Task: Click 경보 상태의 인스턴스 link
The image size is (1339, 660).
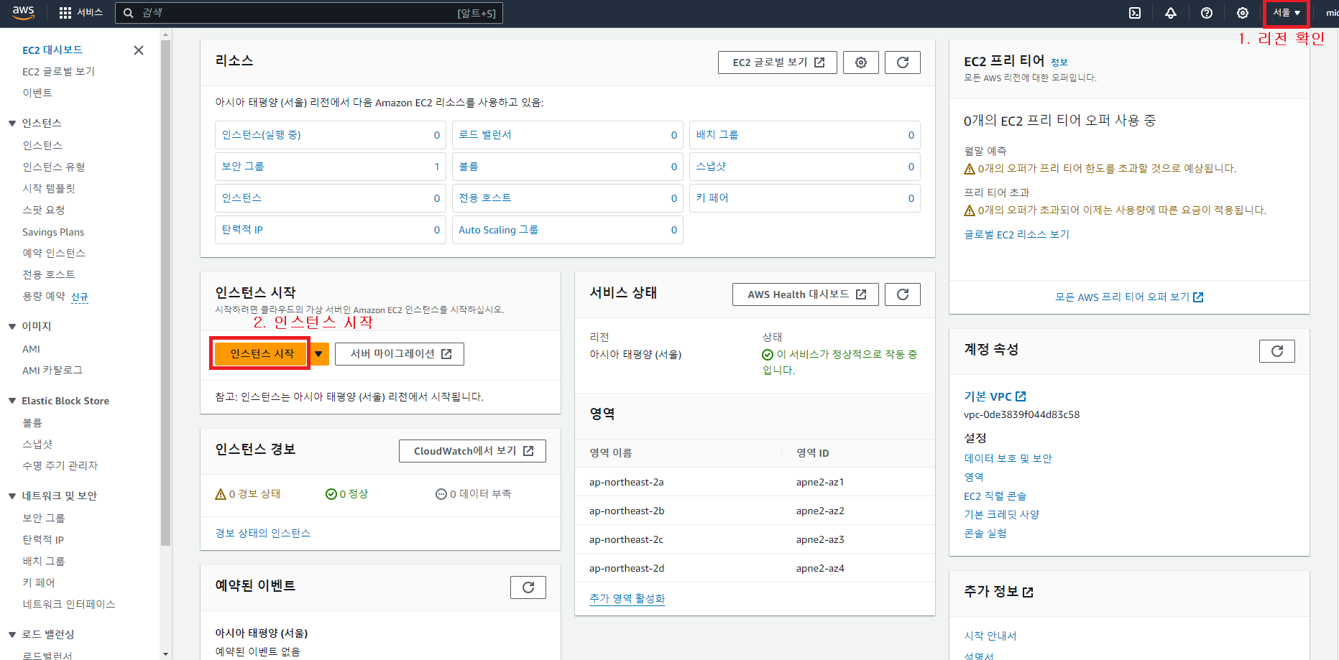Action: point(263,534)
